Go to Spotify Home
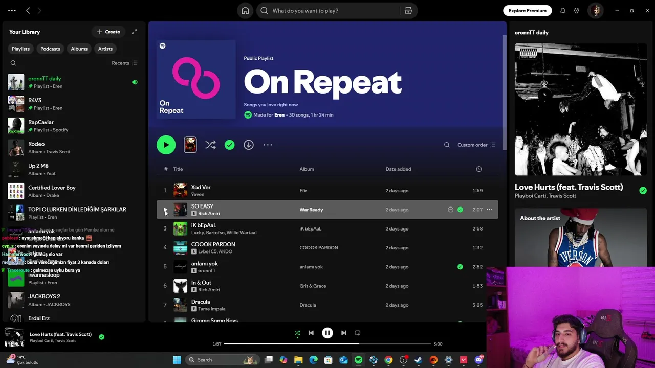This screenshot has height=368, width=655. click(245, 11)
